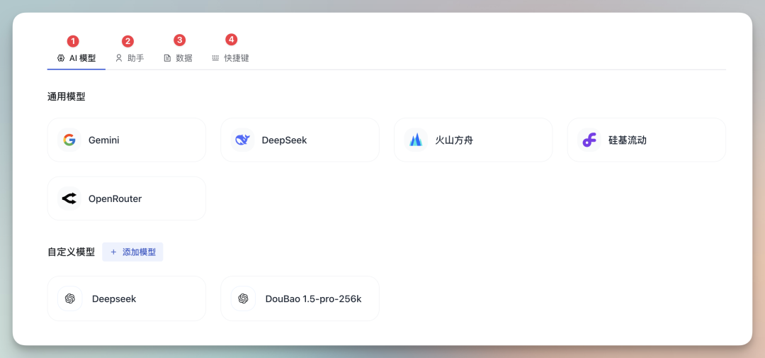Click the Google logo on Gemini card
Screen dimensions: 765x358
click(x=69, y=140)
